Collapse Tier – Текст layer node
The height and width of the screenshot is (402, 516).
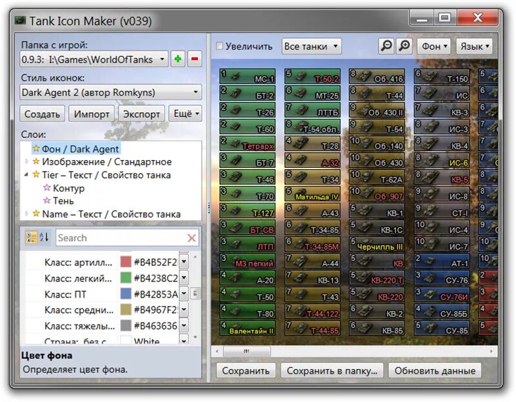26,175
